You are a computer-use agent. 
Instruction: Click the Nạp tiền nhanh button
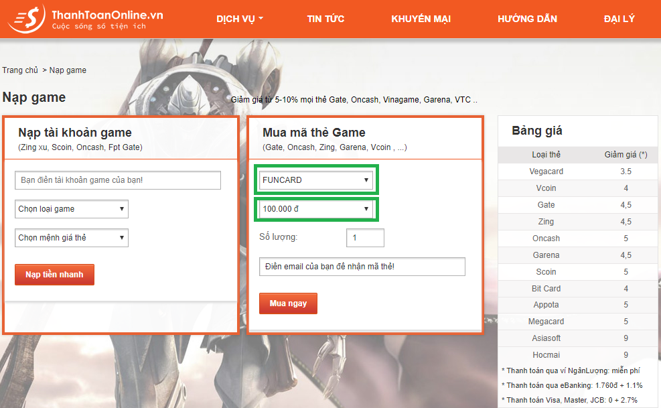(54, 275)
